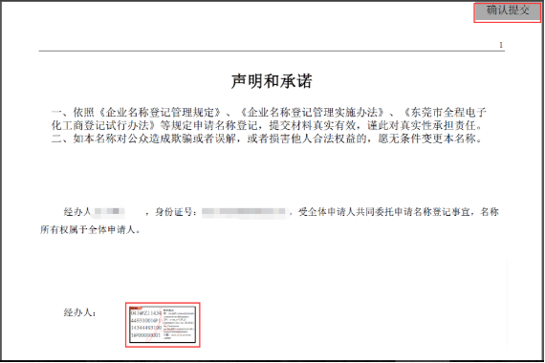
Task: Click the 声明和承诺 heading
Action: pos(272,81)
